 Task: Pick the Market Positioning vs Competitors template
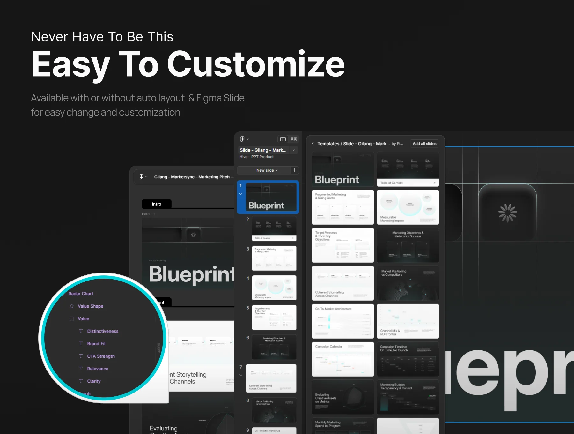pyautogui.click(x=408, y=283)
